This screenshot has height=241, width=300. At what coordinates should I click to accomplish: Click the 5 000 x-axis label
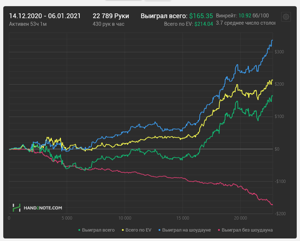tap(67, 218)
